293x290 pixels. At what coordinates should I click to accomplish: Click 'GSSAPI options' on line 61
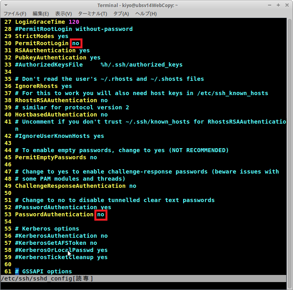pyautogui.click(x=47, y=271)
